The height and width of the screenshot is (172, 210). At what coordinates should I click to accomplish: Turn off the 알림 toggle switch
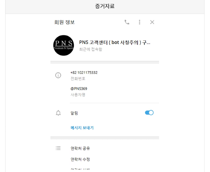pos(149,113)
